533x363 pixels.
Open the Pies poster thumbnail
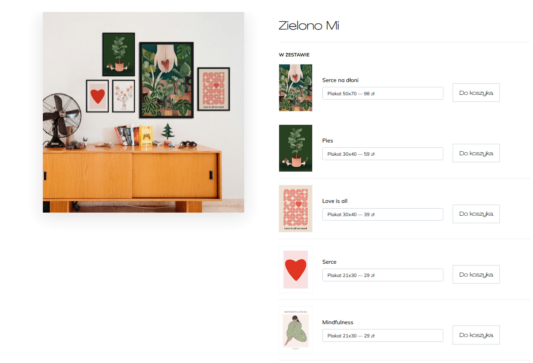(295, 148)
